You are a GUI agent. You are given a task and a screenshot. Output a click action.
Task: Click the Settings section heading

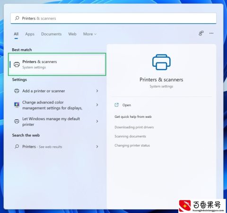19,80
